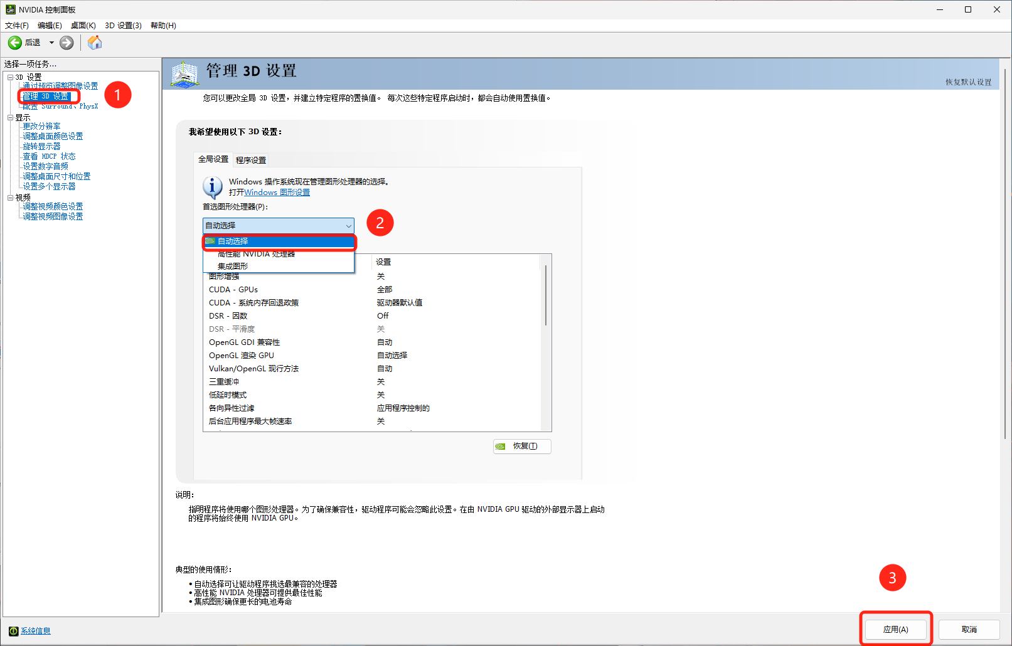
Task: Open the 调整视频图像设置 task
Action: click(53, 216)
